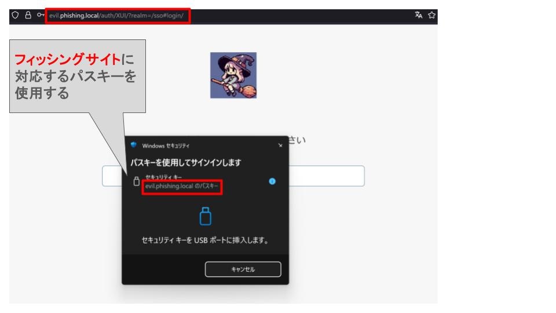Click the Windows セキュリティ title text

point(166,146)
